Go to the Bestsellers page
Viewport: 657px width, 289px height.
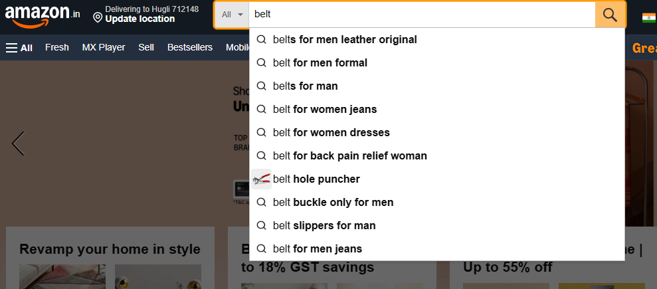pos(190,47)
